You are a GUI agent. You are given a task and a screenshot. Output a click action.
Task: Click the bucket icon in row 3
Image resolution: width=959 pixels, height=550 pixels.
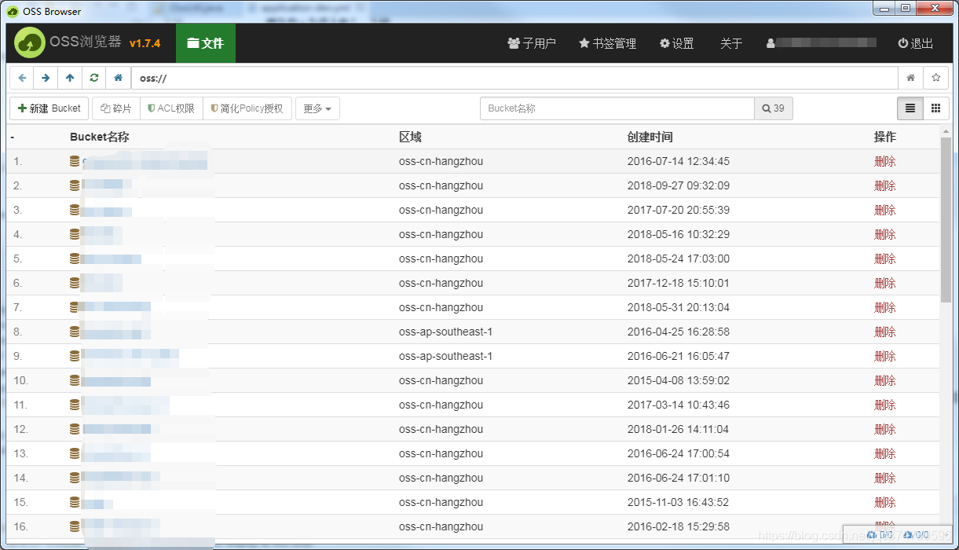(75, 210)
